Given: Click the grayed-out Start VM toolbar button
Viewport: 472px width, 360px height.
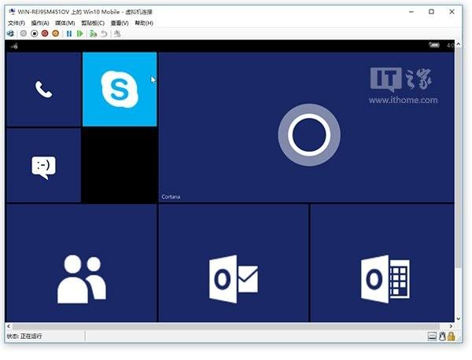Looking at the screenshot, I should 23,34.
